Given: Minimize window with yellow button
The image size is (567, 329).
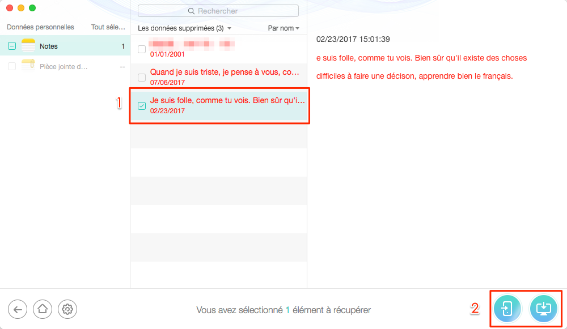Looking at the screenshot, I should point(21,8).
